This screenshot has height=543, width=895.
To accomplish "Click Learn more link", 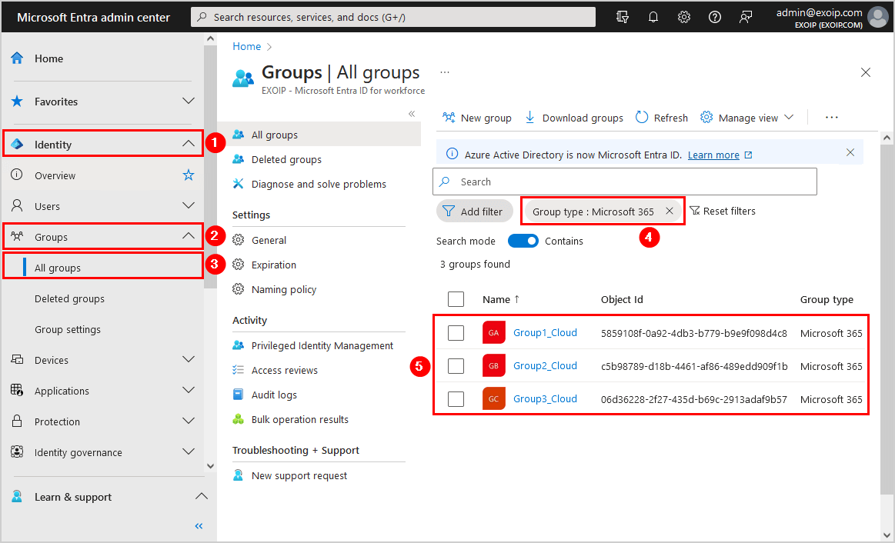I will pyautogui.click(x=713, y=155).
